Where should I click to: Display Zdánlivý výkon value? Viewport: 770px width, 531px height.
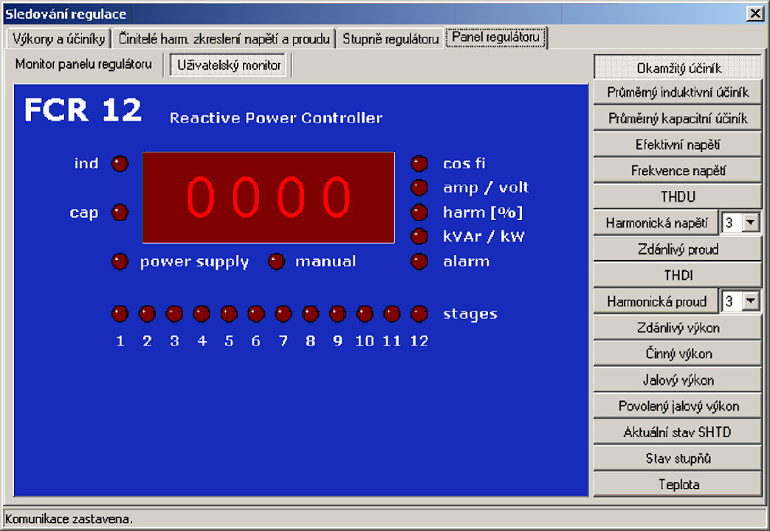(x=678, y=328)
